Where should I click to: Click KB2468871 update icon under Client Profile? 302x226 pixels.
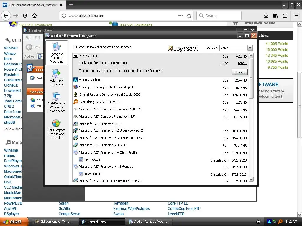[81, 160]
